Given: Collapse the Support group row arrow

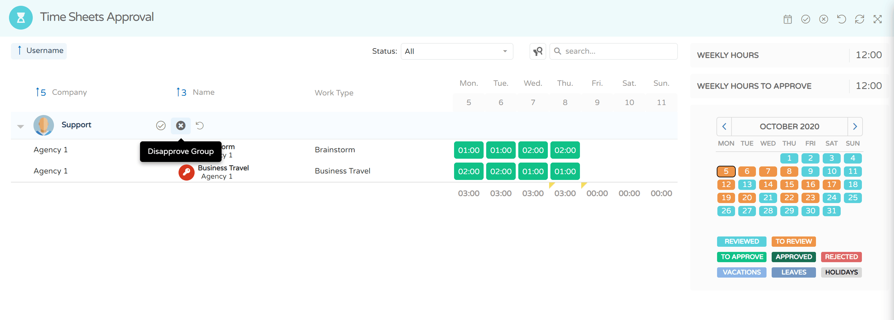Looking at the screenshot, I should point(21,126).
